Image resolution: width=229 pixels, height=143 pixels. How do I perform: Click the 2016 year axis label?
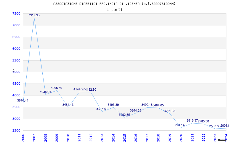pos(136,138)
